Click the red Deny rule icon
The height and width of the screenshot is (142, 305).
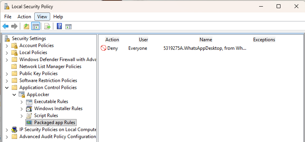tap(103, 48)
